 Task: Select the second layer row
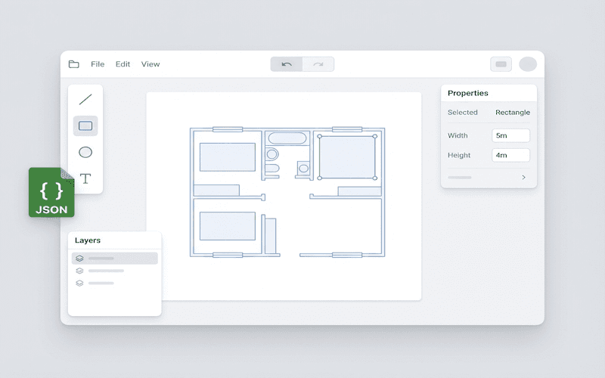pyautogui.click(x=115, y=271)
